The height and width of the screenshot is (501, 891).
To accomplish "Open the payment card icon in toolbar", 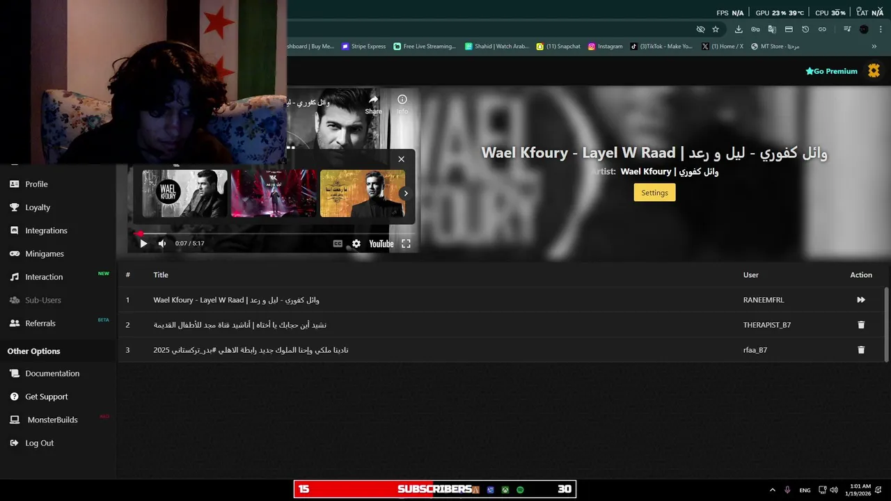I will pyautogui.click(x=789, y=29).
